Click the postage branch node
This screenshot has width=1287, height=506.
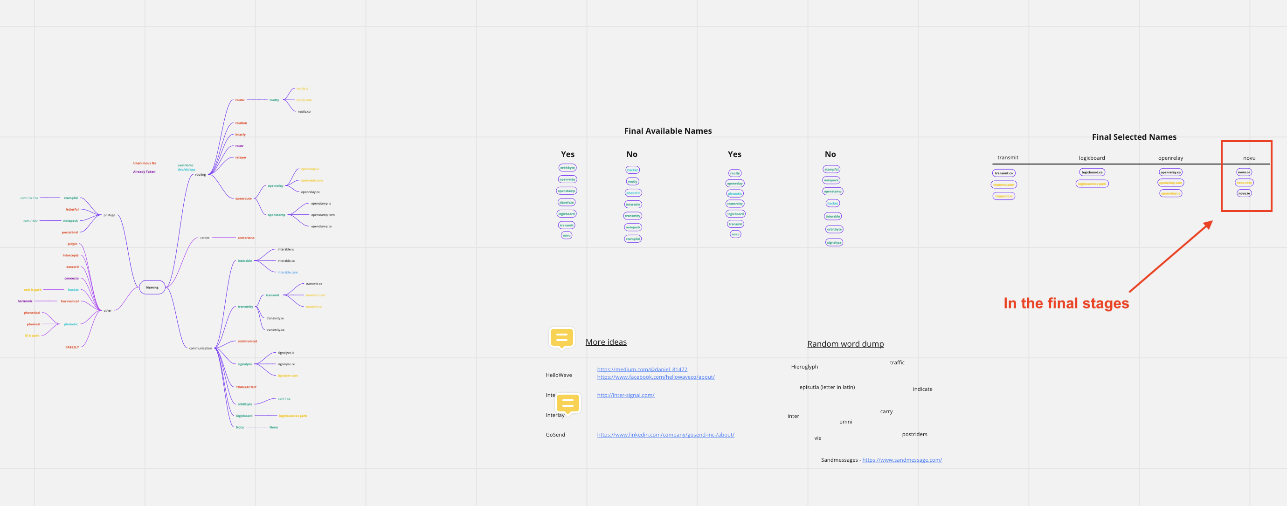[x=110, y=215]
